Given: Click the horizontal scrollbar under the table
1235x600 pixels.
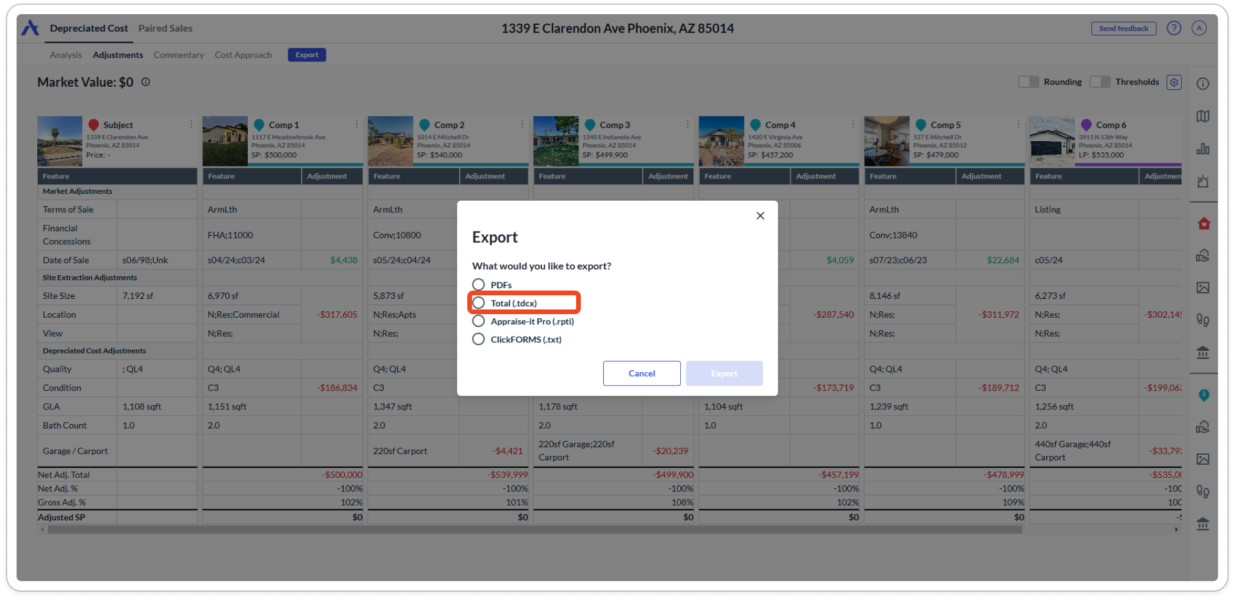Looking at the screenshot, I should 535,530.
